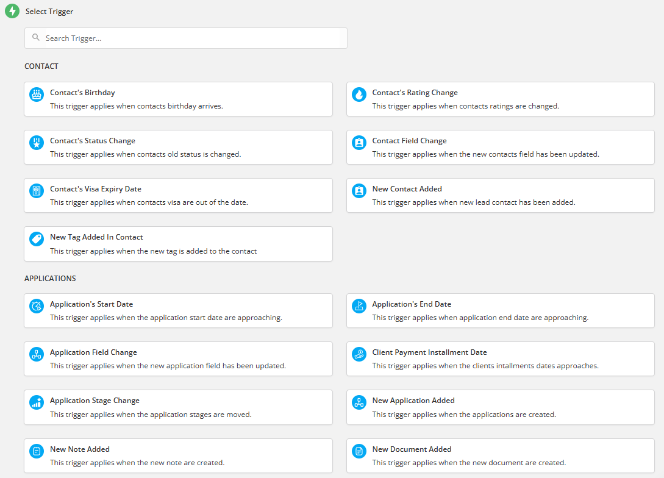Click the birthday cake icon for Contact's Birthday
Screen dimensions: 664x478
pyautogui.click(x=37, y=95)
